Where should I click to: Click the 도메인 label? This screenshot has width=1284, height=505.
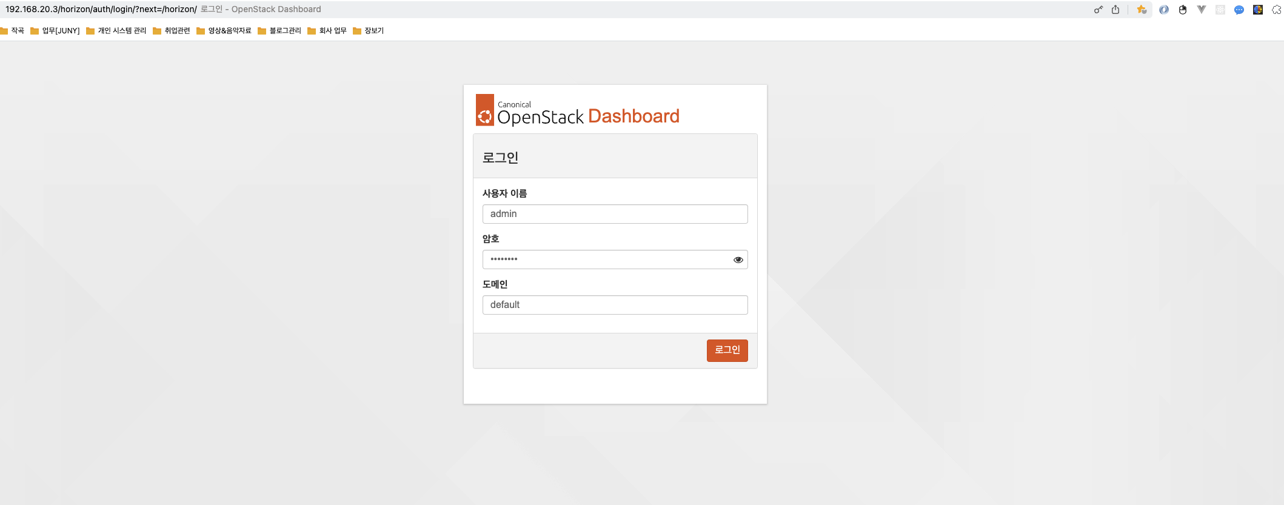coord(495,284)
